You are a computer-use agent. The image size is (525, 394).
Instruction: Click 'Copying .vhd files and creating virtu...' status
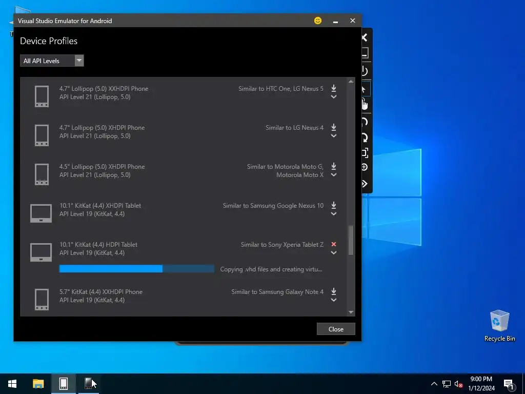(271, 269)
